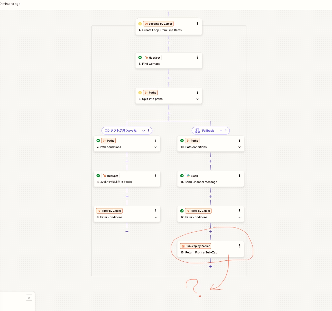This screenshot has width=332, height=311.
Task: Open three-dot menu on HubSpot step 8
Action: pos(155,176)
